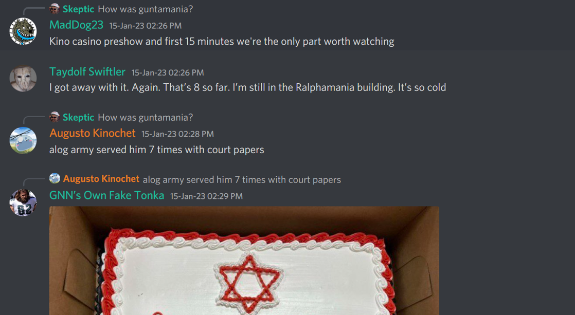Click Skeptic name in top reply reference

79,9
